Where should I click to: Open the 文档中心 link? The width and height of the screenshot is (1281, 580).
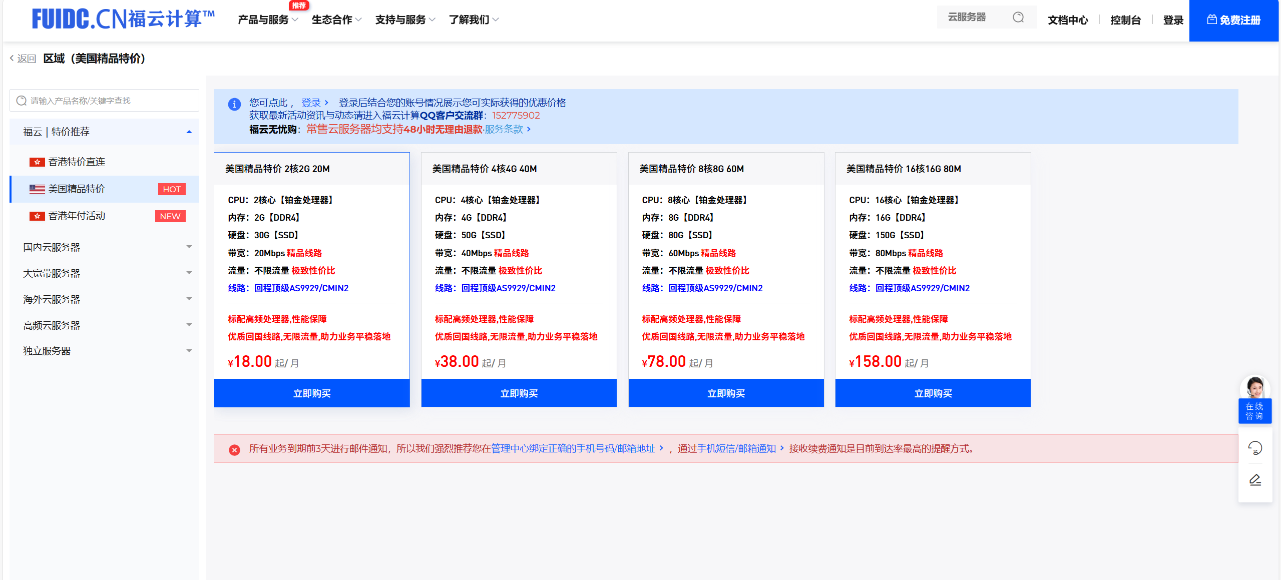(x=1067, y=21)
